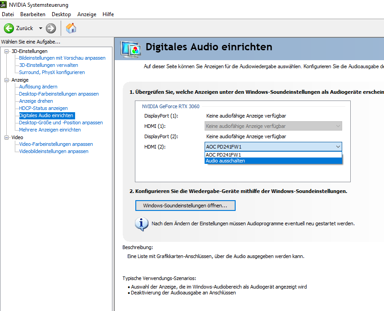
Task: Click the disabled HDMI (1) dropdown
Action: (273, 126)
